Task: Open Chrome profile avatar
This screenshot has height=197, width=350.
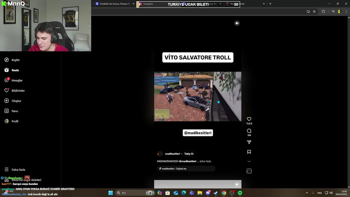Action: pyautogui.click(x=340, y=11)
